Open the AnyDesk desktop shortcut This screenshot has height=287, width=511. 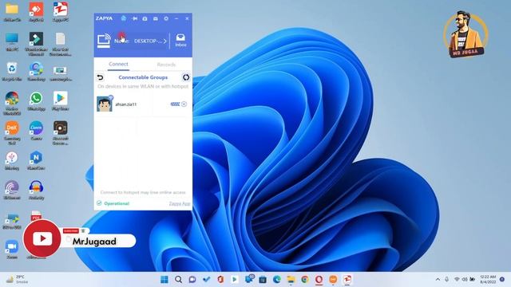(36, 12)
